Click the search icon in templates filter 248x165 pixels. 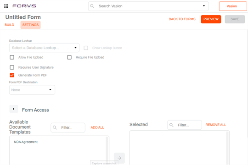point(55,127)
